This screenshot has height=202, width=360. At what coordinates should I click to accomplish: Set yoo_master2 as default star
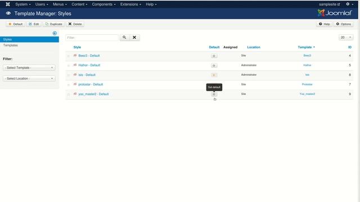pos(214,94)
